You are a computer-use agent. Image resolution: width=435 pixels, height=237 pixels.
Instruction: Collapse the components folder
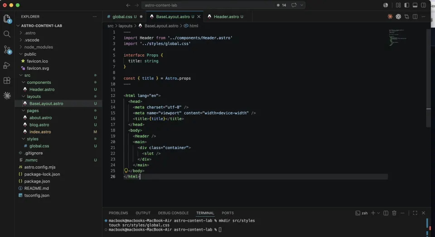coord(58,82)
